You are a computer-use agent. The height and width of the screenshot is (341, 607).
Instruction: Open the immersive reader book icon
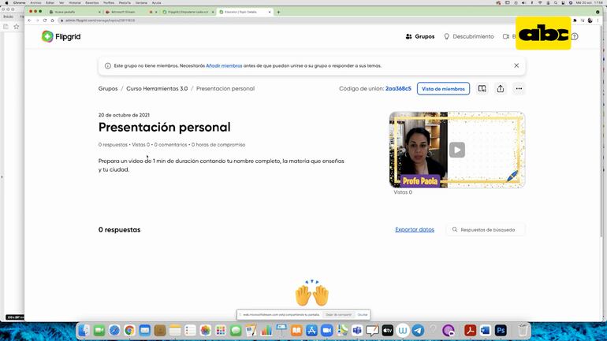click(482, 89)
